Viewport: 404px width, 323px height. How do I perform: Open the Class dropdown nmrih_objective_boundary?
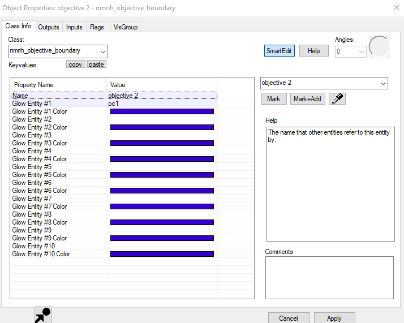58,51
